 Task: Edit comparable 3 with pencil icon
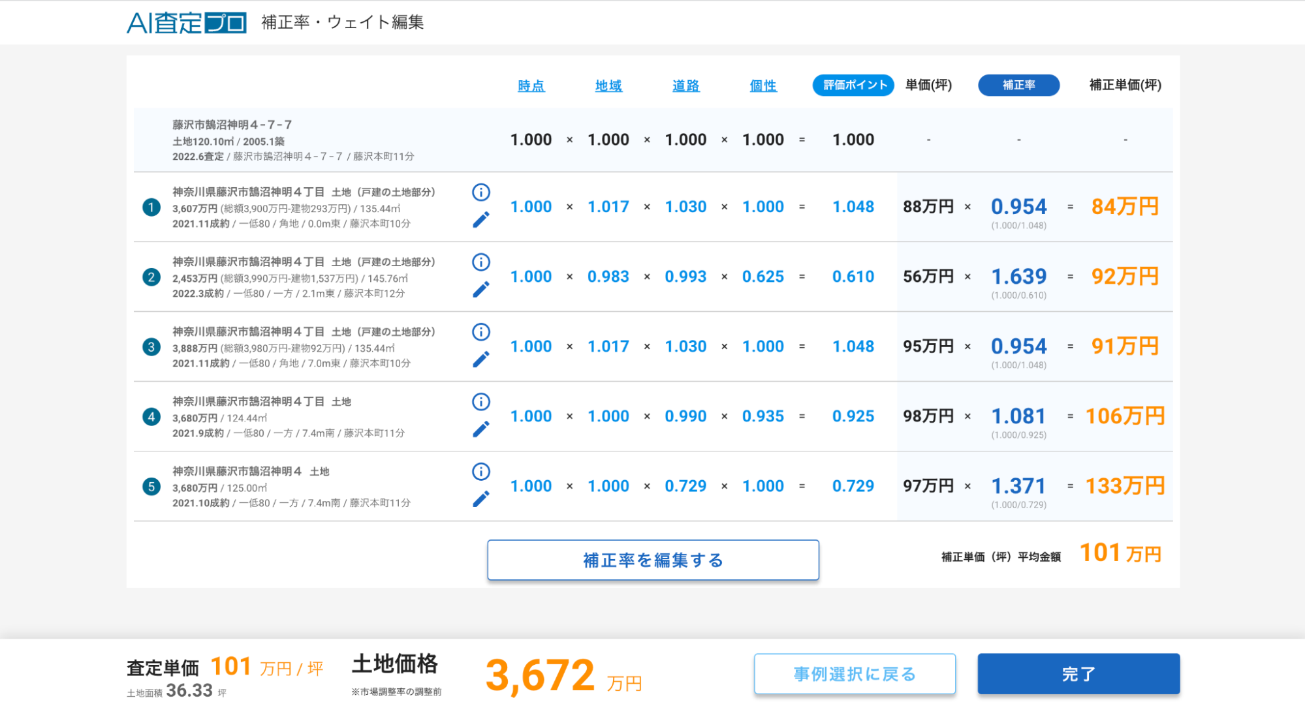[481, 359]
